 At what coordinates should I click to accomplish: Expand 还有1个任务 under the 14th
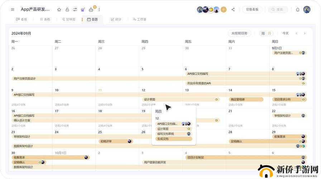(x=236, y=105)
